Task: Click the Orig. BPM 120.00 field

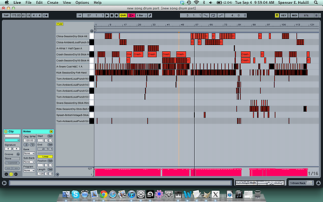Action: (29, 141)
